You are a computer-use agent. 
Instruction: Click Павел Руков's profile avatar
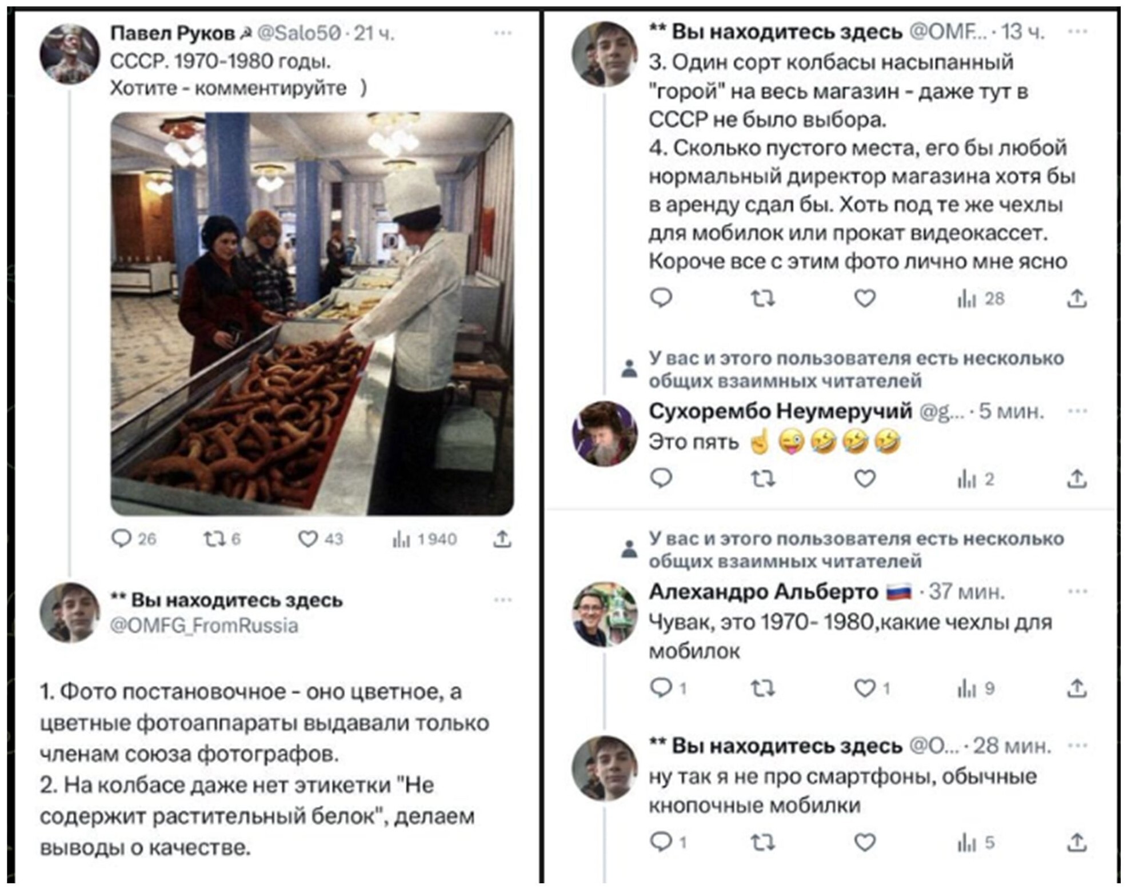[x=69, y=55]
